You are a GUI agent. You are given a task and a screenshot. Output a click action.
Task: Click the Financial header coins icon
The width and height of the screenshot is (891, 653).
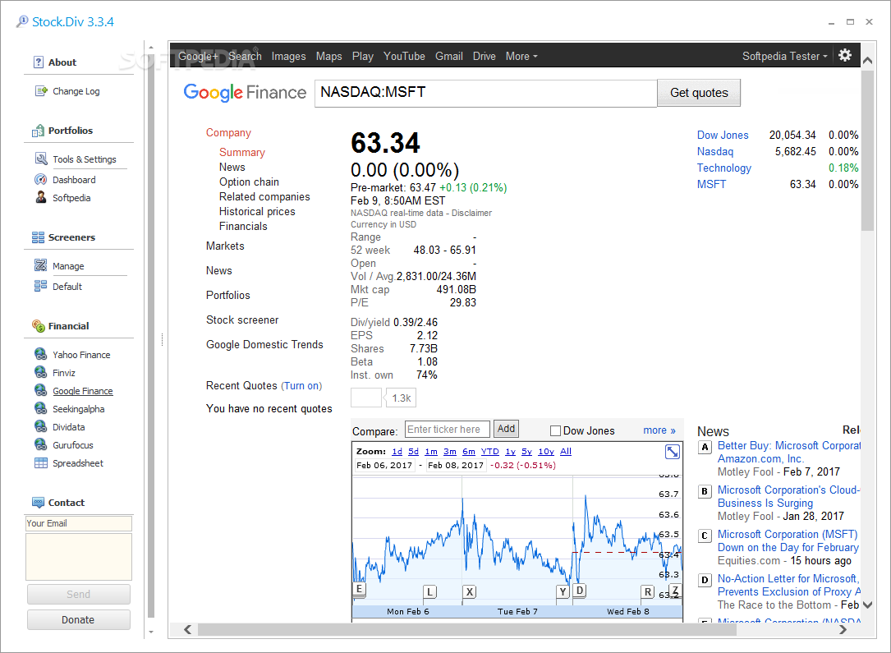coord(38,325)
